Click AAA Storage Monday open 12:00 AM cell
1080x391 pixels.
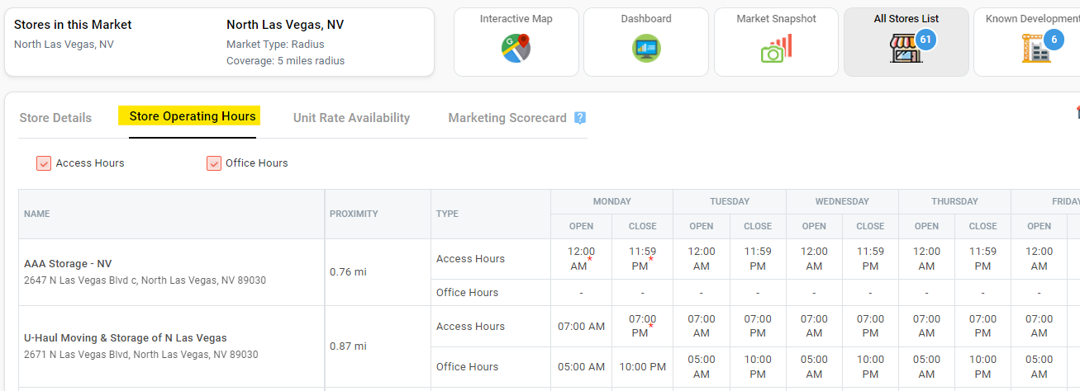point(581,259)
